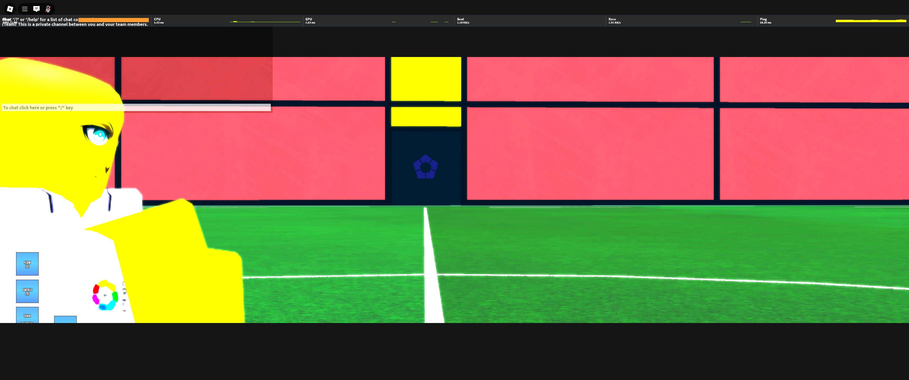
Task: Click the orange memory usage bar
Action: 113,20
